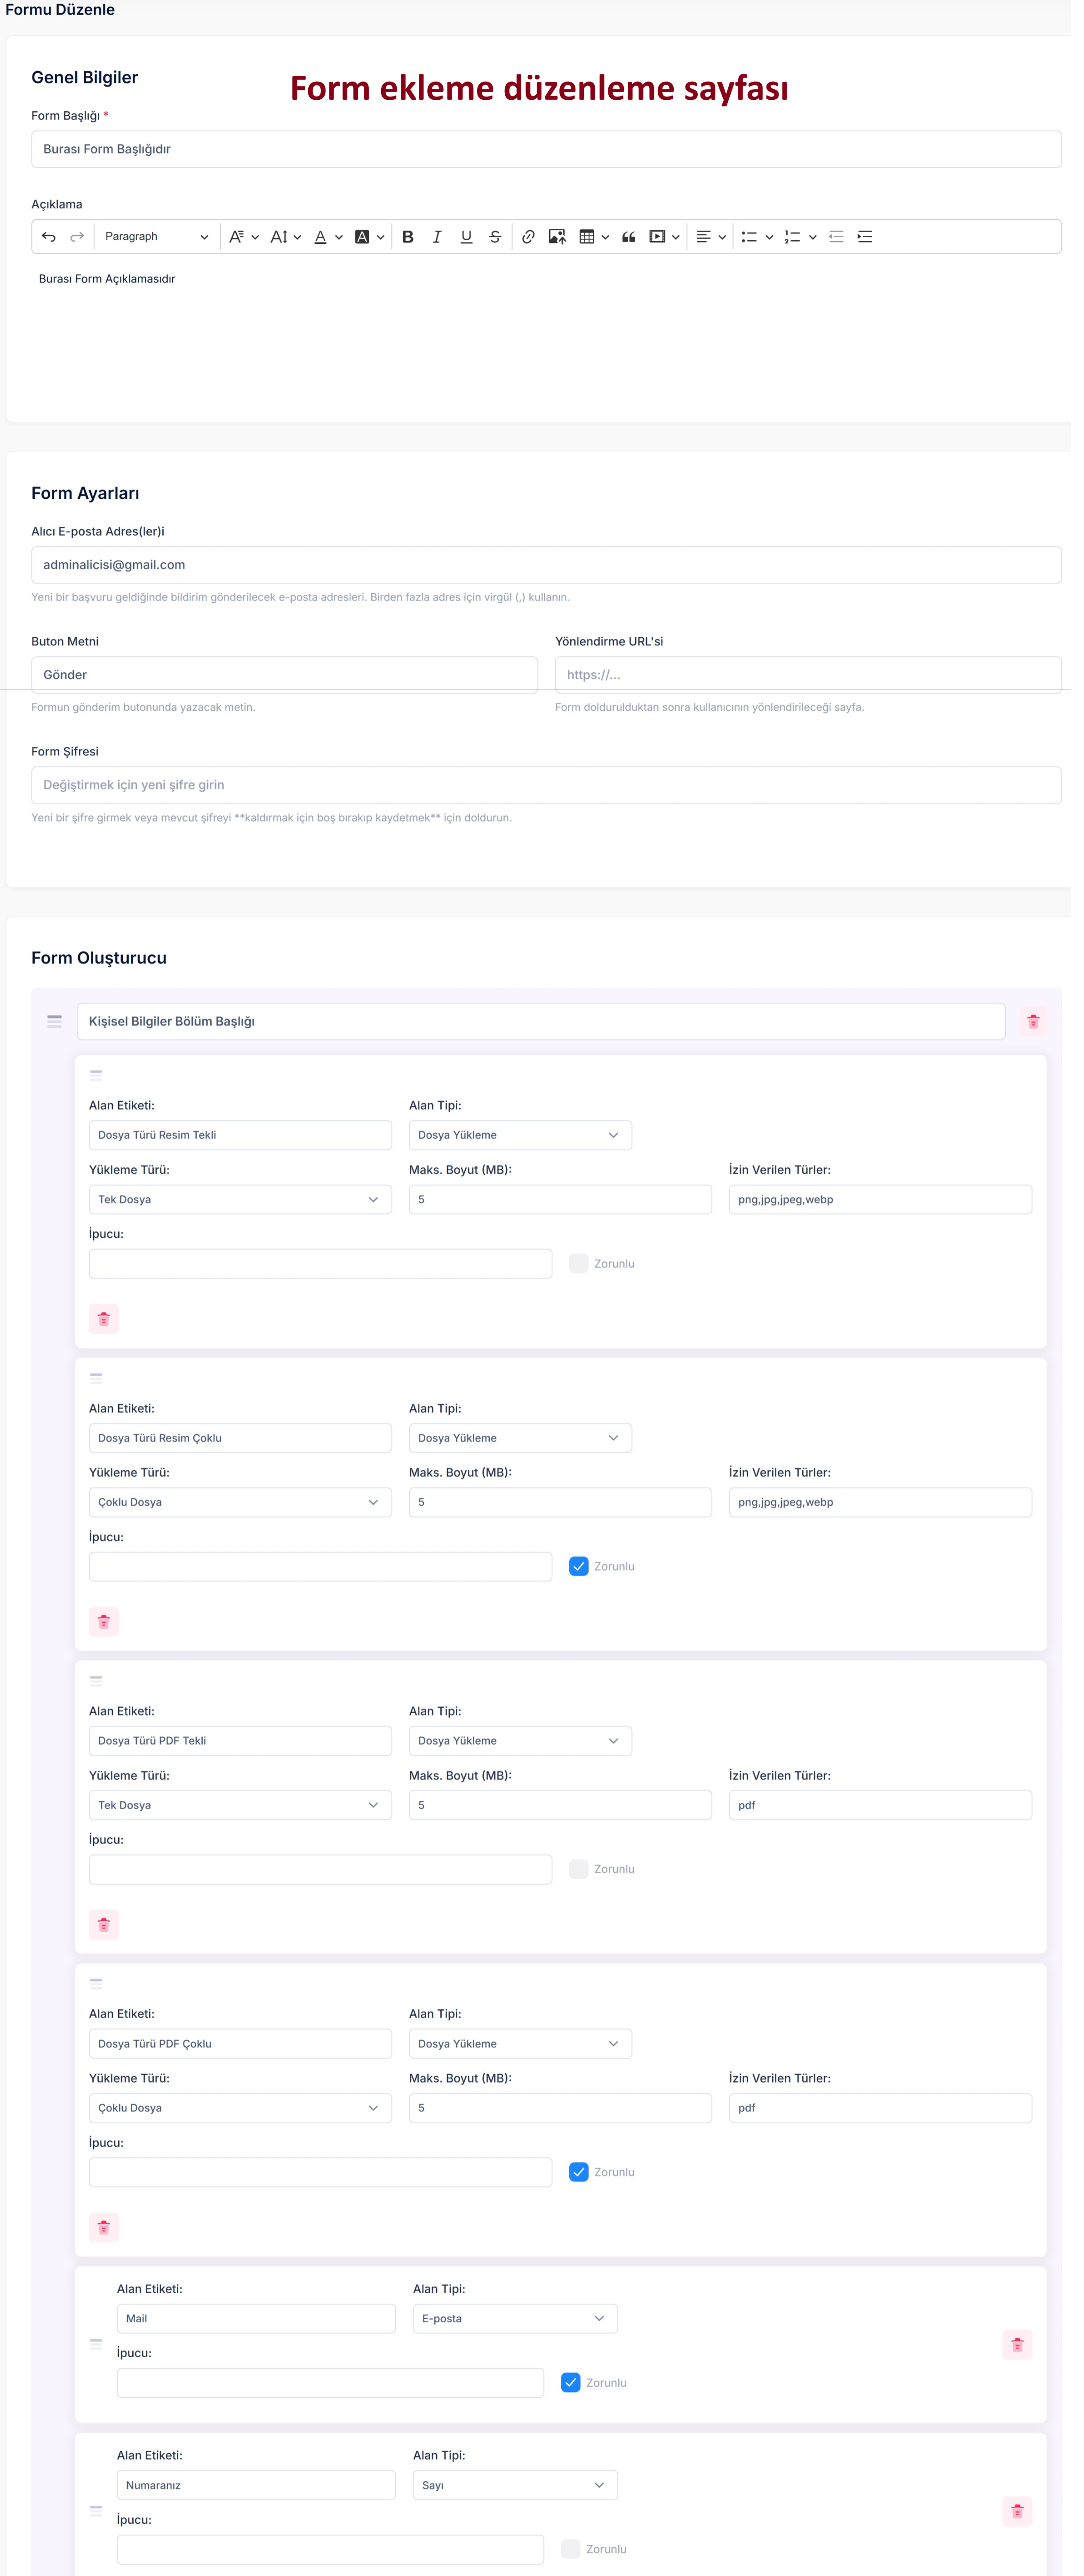1084x2576 pixels.
Task: Disable Zorunlu on the 'Dosya Türü Resim Çoklu' field
Action: [579, 1566]
